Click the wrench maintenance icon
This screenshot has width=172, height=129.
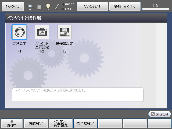(57, 7)
